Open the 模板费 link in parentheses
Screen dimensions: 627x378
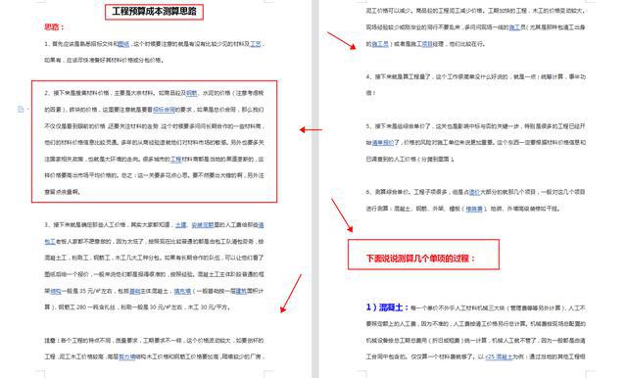coord(474,209)
